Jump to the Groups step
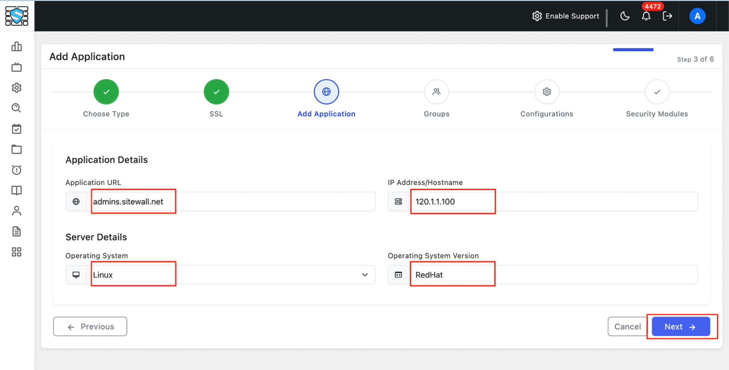 [x=436, y=92]
